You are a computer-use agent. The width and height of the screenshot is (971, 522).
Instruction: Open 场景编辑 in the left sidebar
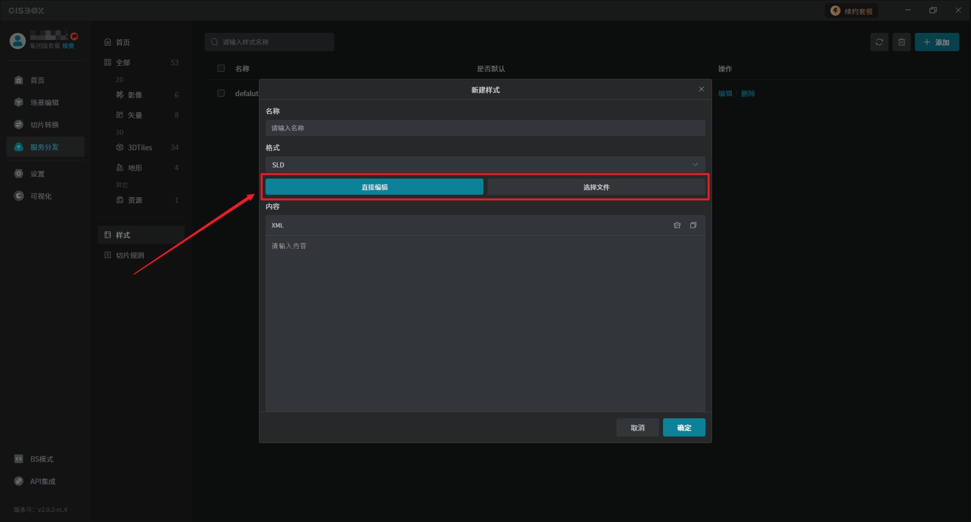click(45, 103)
